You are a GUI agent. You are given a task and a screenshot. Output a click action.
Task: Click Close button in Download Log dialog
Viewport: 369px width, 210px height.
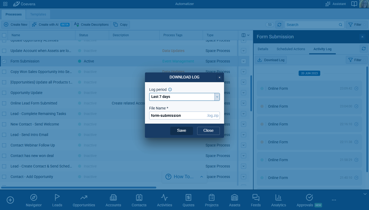[x=208, y=131]
